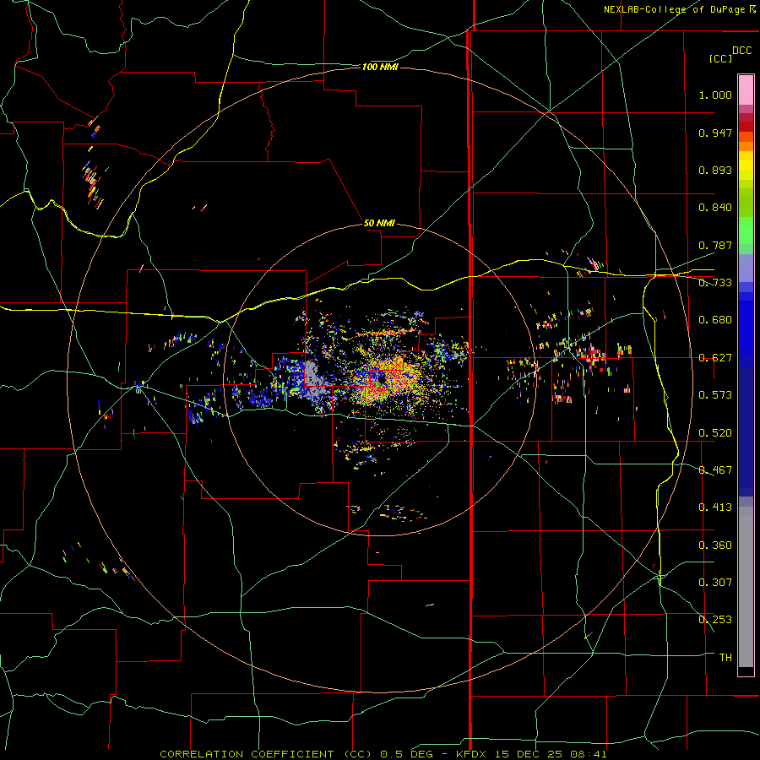The image size is (760, 760).
Task: Select the 0.307 scale value
Action: 715,582
